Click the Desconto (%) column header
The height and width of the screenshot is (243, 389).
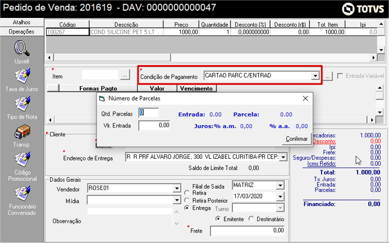pos(250,25)
